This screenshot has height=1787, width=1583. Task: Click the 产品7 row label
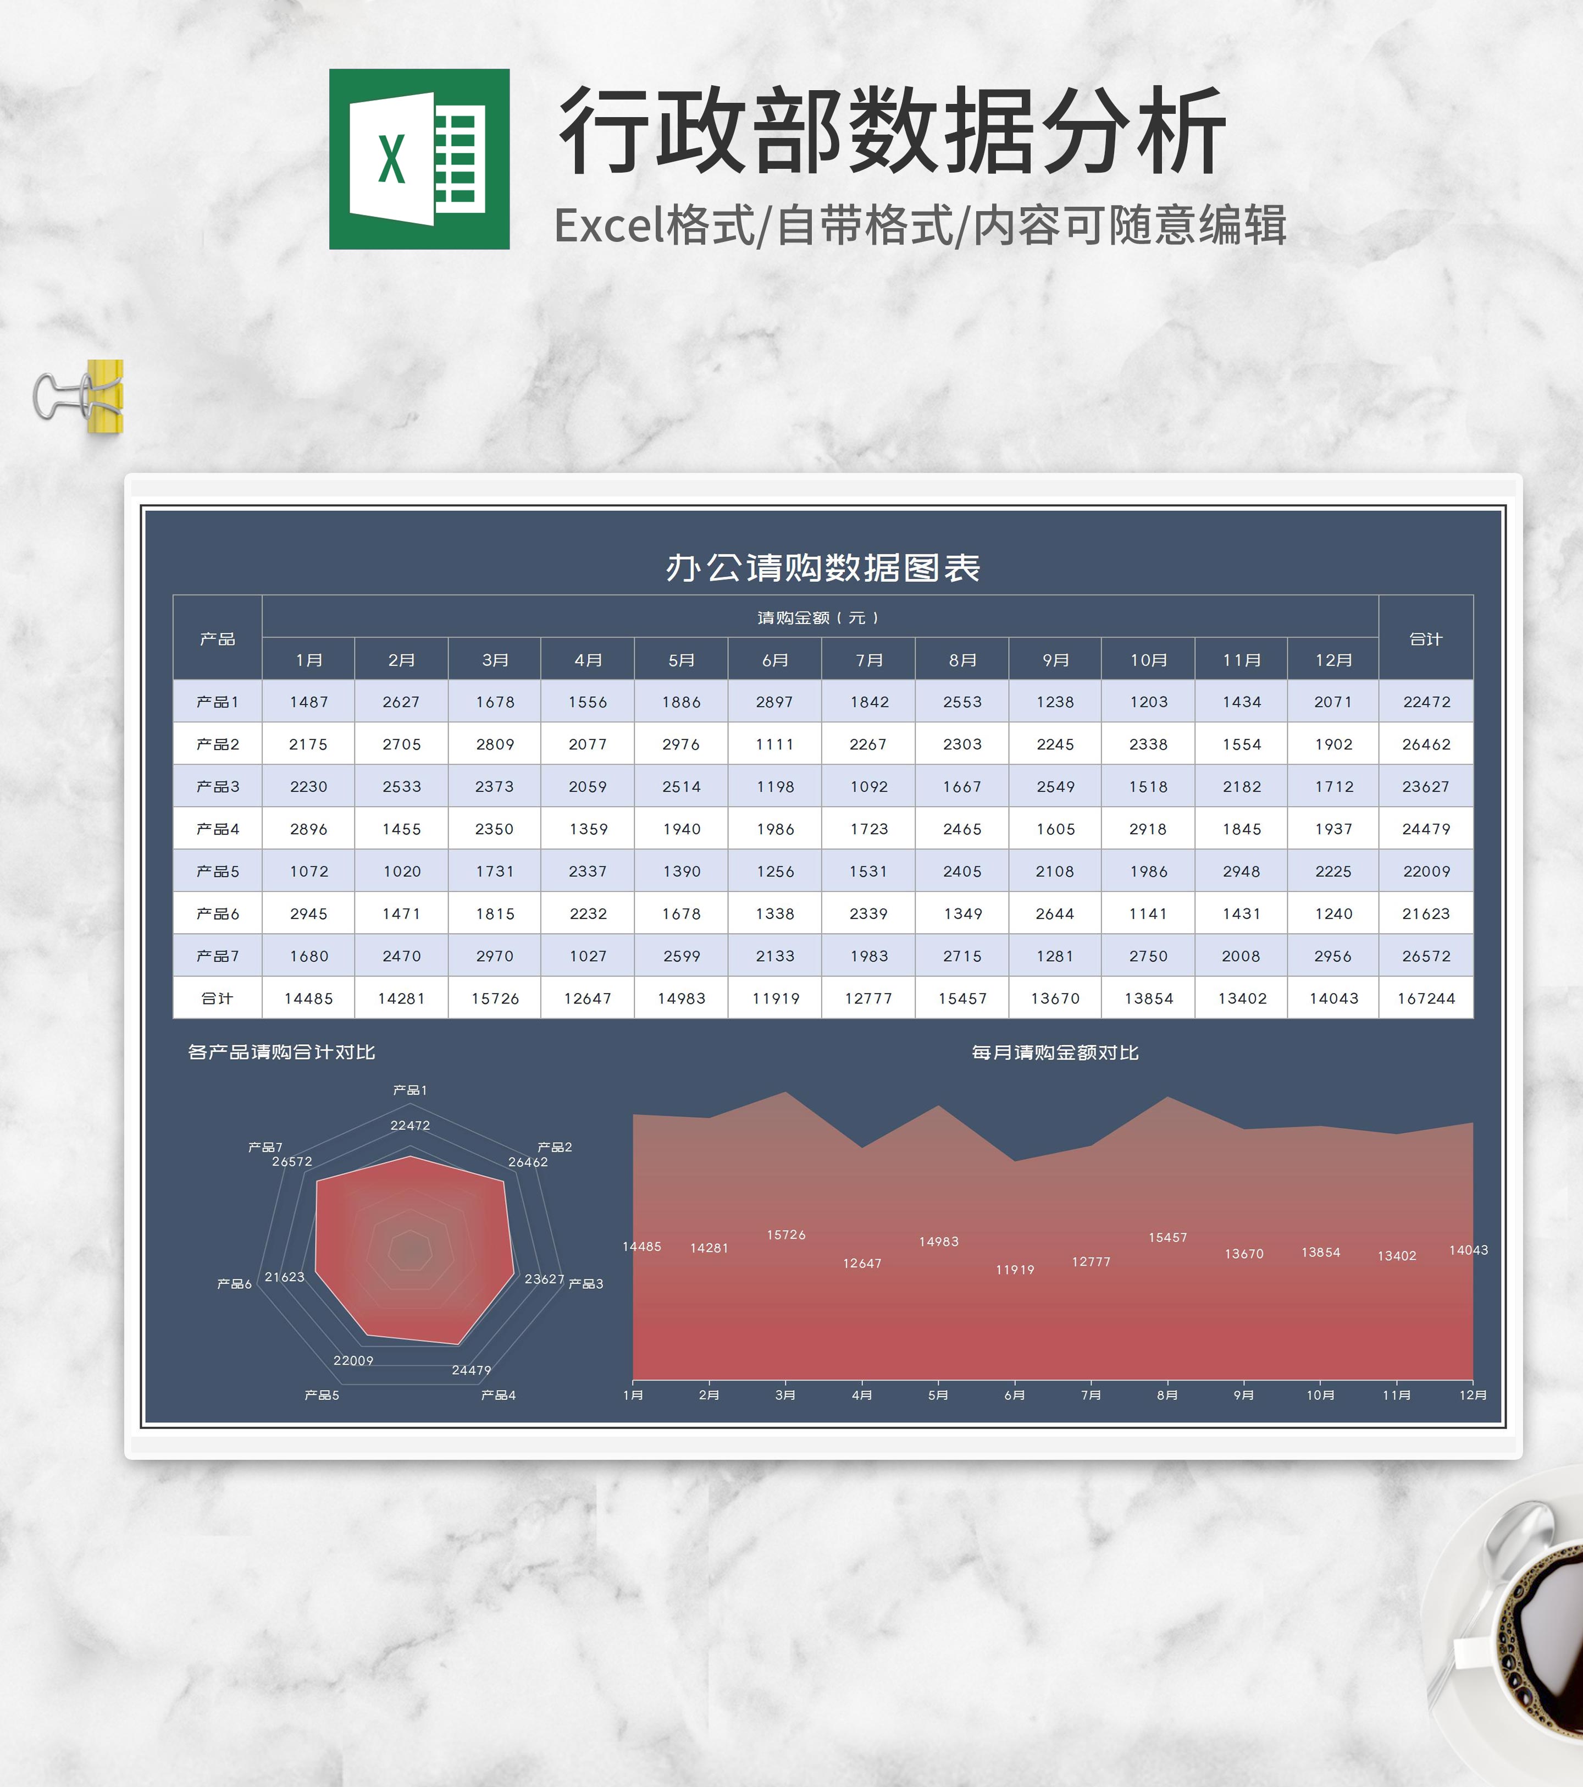(x=217, y=956)
